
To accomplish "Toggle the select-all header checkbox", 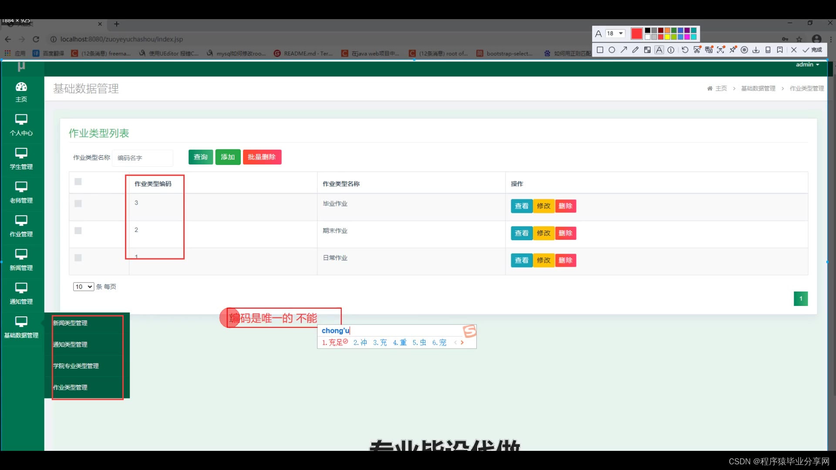I will tap(78, 182).
